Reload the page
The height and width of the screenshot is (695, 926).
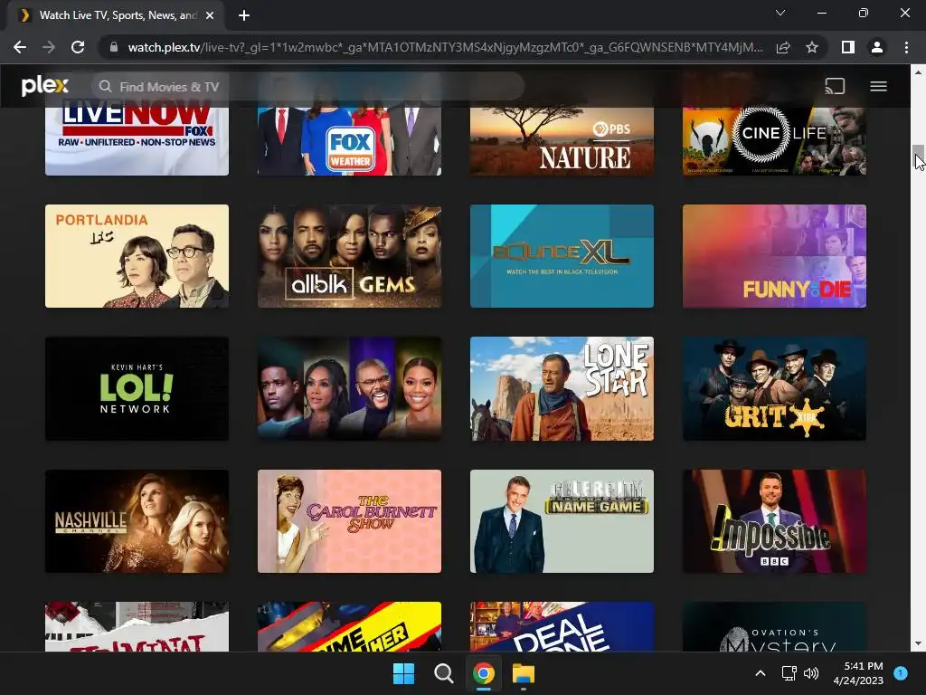click(78, 47)
